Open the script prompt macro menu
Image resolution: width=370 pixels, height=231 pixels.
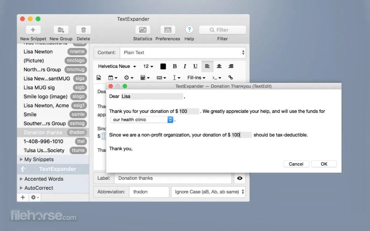point(217,78)
